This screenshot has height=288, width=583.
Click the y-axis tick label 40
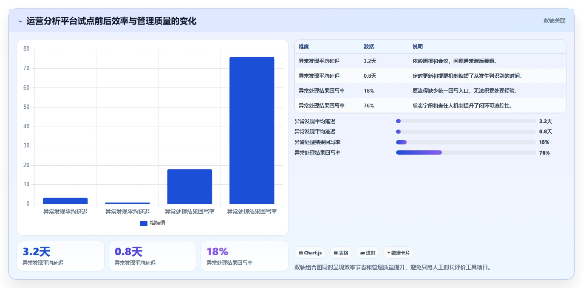26,126
